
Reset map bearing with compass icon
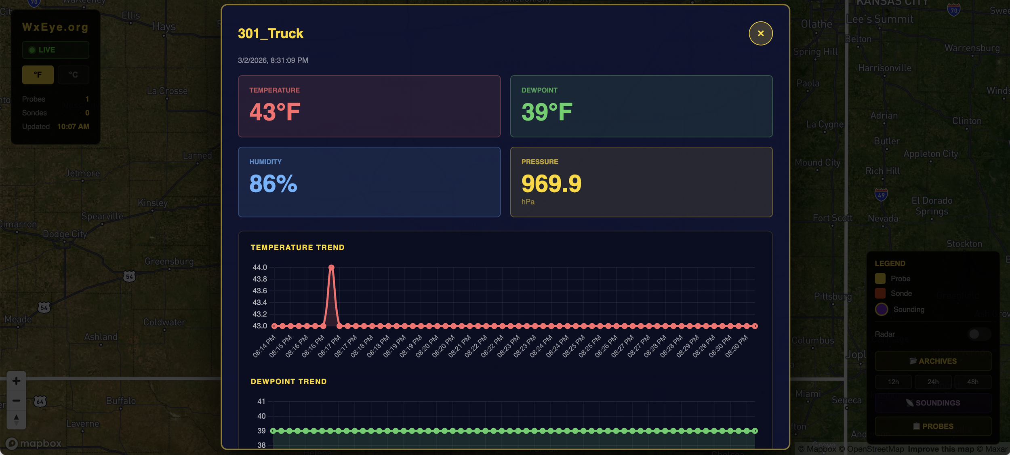pyautogui.click(x=16, y=419)
